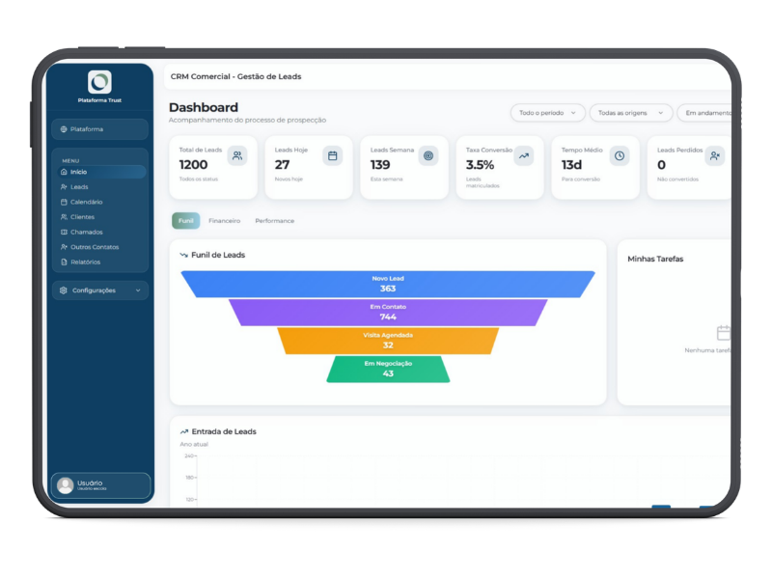Open the Usuário profile card
Image resolution: width=772 pixels, height=579 pixels.
click(x=100, y=485)
